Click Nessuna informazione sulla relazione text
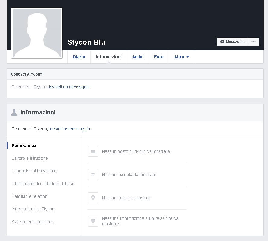Image resolution: width=268 pixels, height=241 pixels. tap(140, 221)
